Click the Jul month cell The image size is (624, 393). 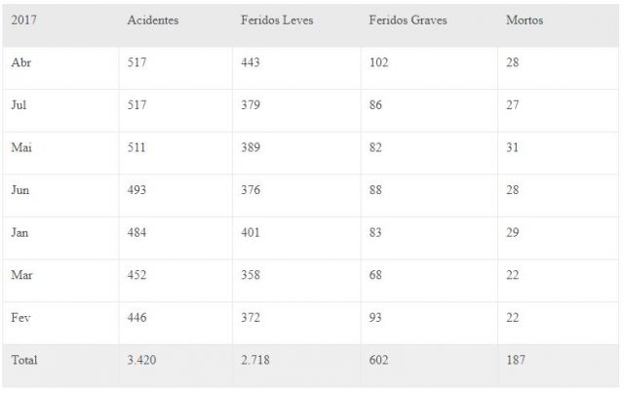point(19,105)
